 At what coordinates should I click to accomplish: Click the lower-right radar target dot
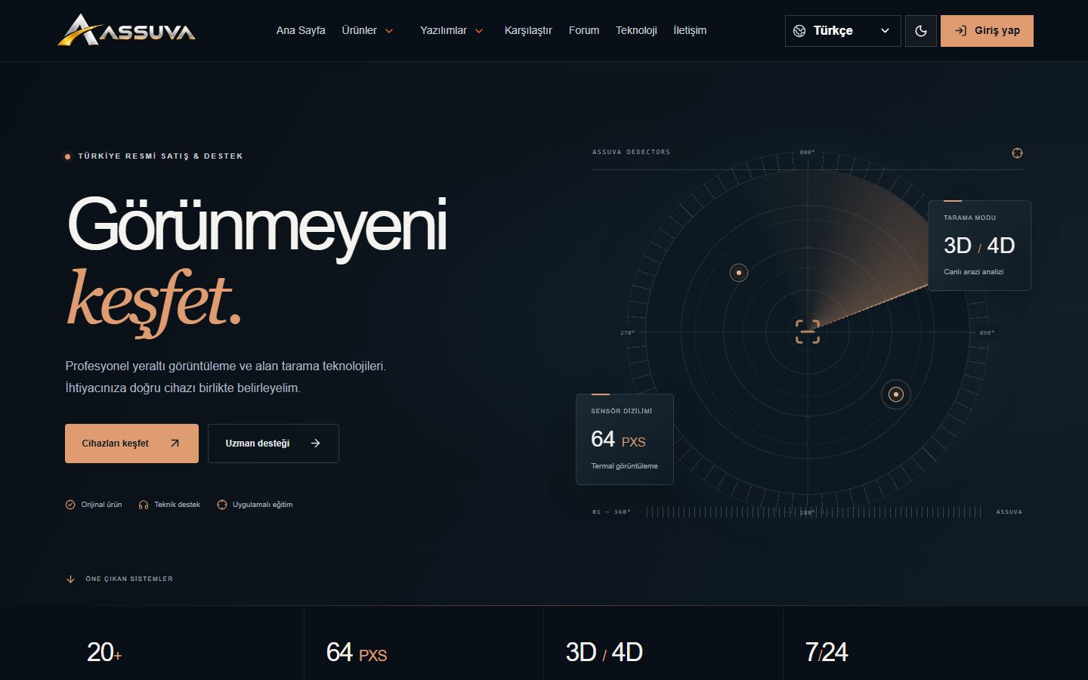point(896,394)
